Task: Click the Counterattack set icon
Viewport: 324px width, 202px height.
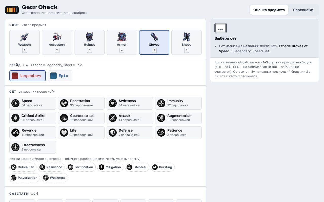Action: tap(64, 118)
